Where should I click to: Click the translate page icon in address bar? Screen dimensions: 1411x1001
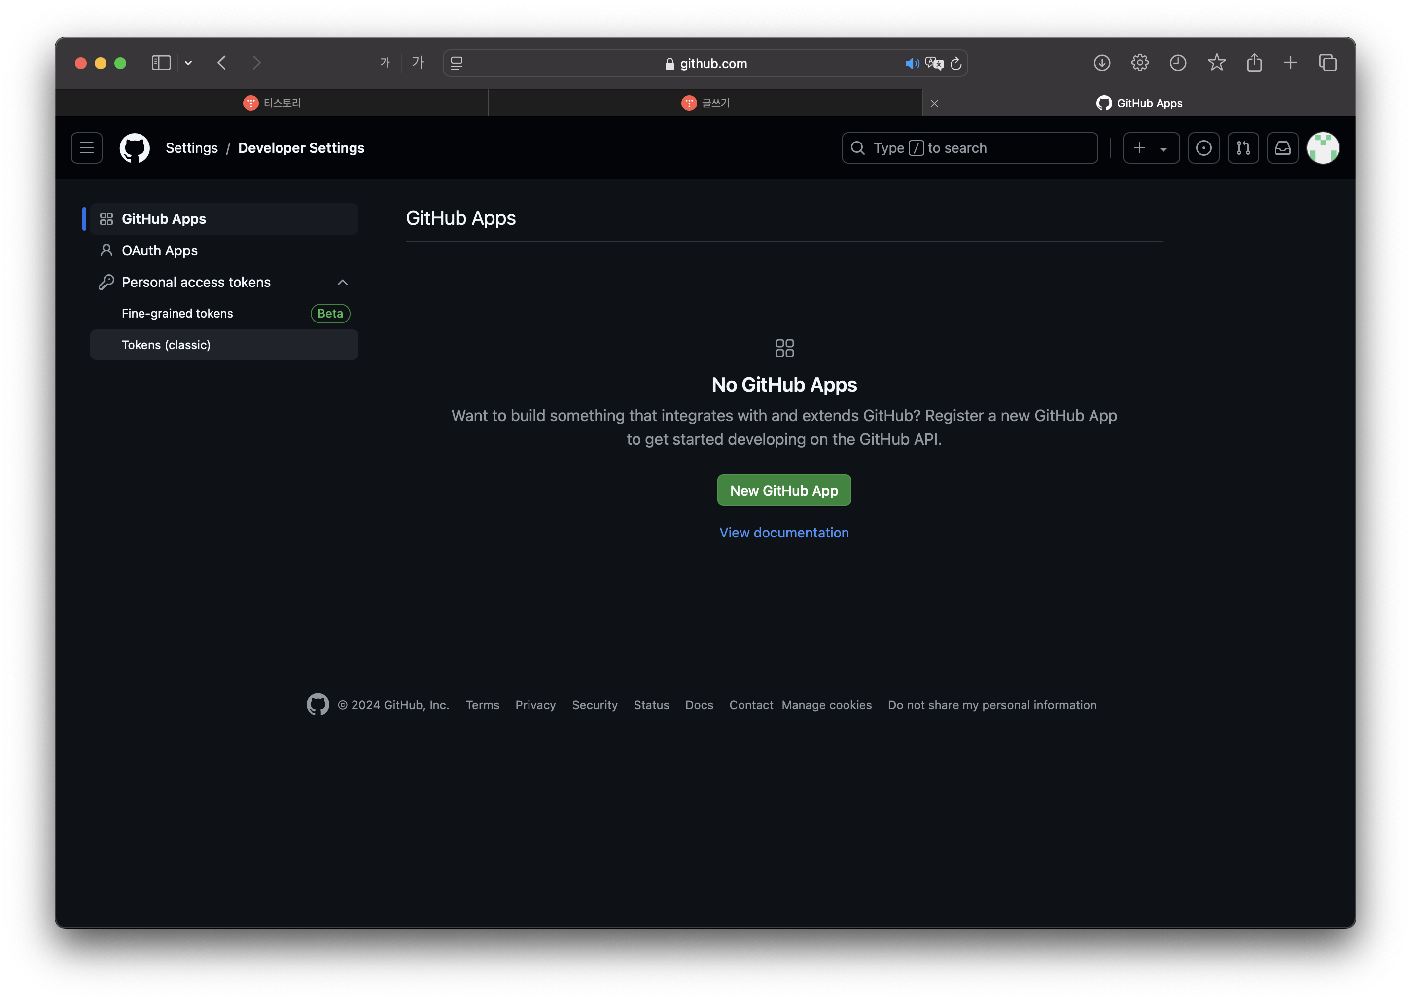tap(934, 64)
